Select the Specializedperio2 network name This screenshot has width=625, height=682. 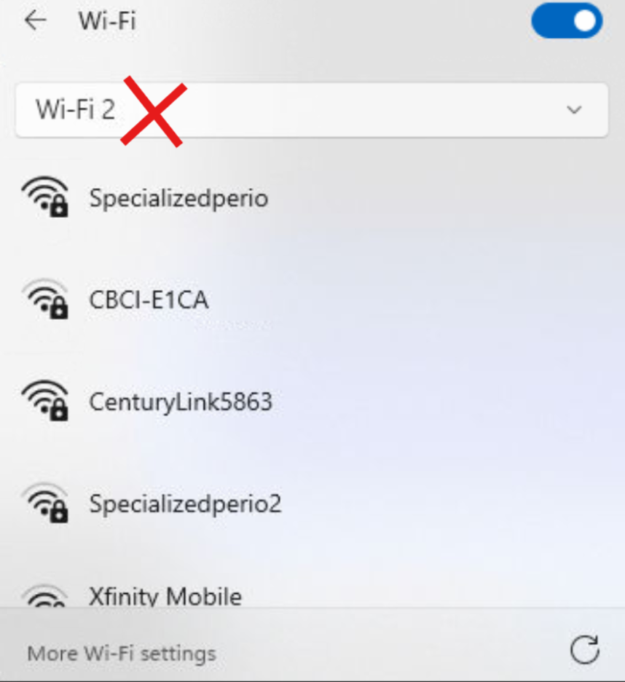click(185, 504)
